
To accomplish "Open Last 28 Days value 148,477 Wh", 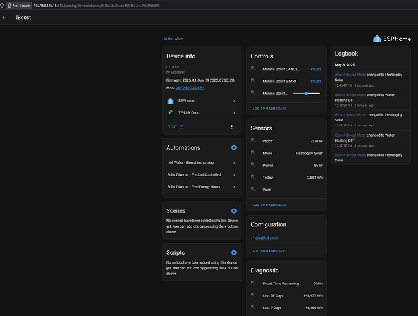I will coord(312,296).
